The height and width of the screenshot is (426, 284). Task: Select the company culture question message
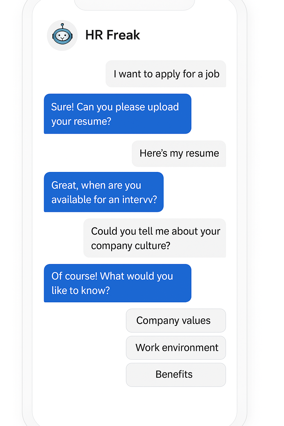(155, 238)
